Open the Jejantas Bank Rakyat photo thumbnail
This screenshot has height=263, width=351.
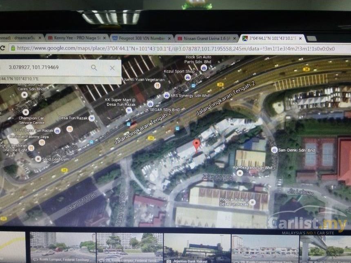(x=197, y=247)
